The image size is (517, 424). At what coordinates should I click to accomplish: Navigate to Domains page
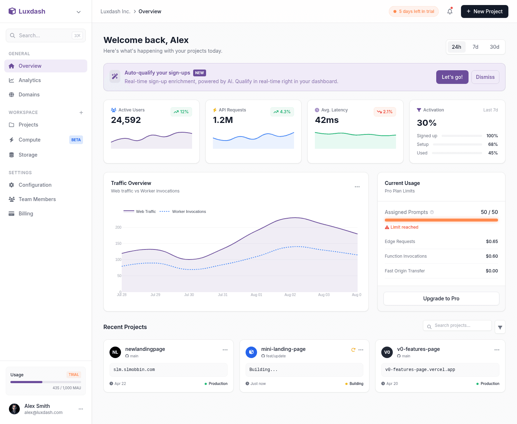(46, 95)
